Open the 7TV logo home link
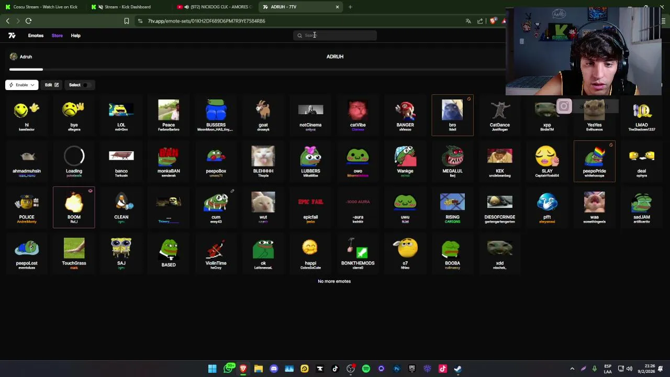Image resolution: width=670 pixels, height=377 pixels. (x=12, y=36)
